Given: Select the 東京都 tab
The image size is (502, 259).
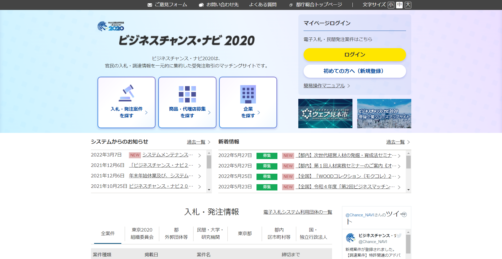Looking at the screenshot, I should click(x=245, y=233).
